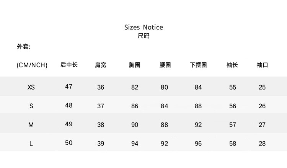Click the 袖口 value 25 for size XS
The width and height of the screenshot is (287, 168).
[262, 87]
